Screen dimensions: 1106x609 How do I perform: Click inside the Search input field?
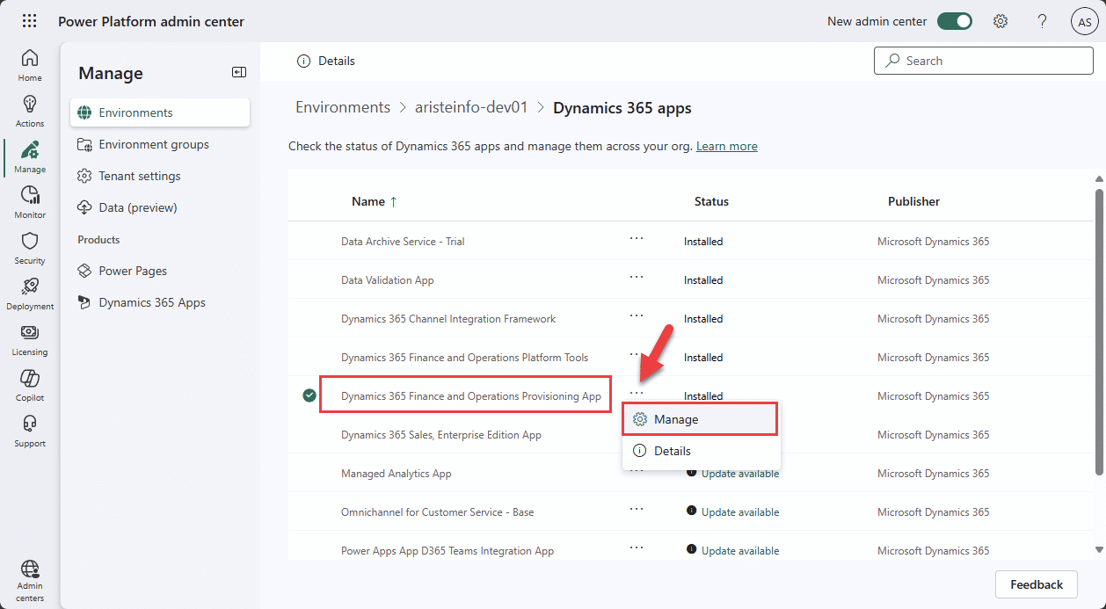click(983, 61)
